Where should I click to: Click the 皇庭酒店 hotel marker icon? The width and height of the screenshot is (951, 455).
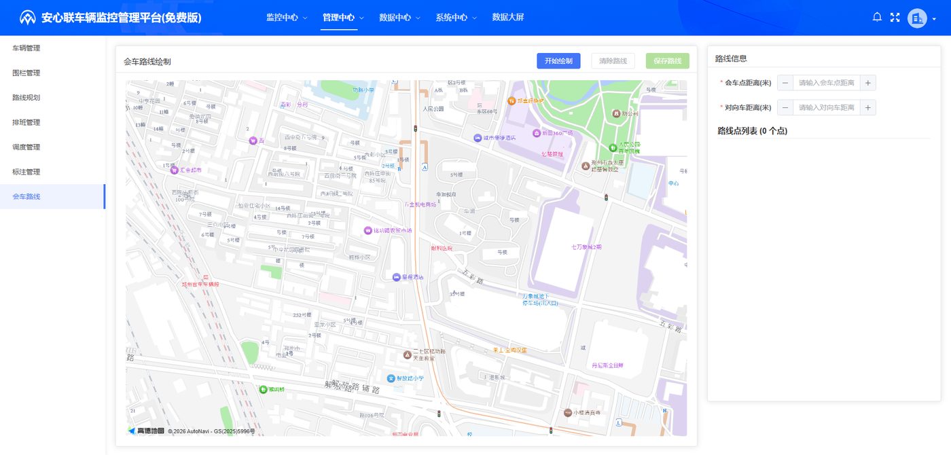tap(396, 277)
